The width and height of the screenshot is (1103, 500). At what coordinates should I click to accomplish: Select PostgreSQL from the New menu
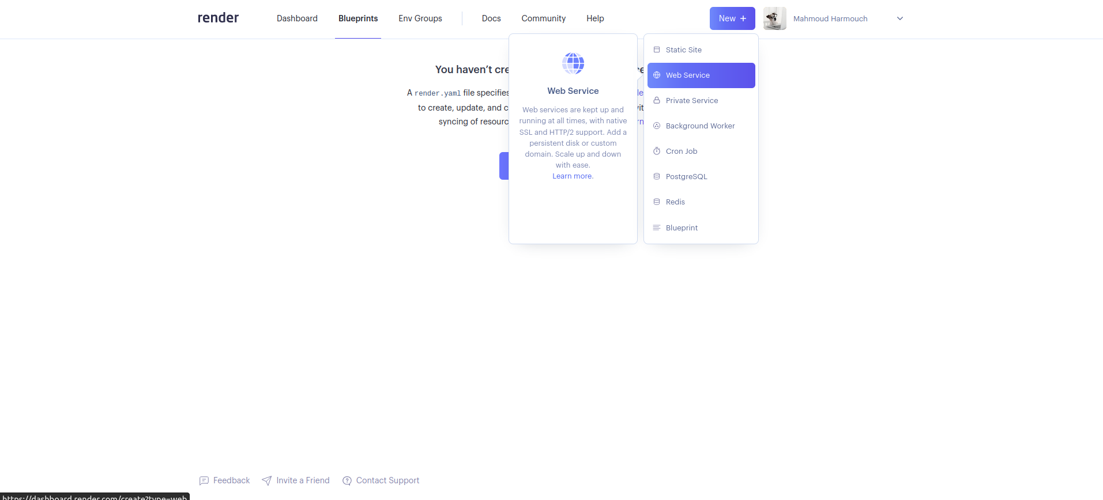701,177
